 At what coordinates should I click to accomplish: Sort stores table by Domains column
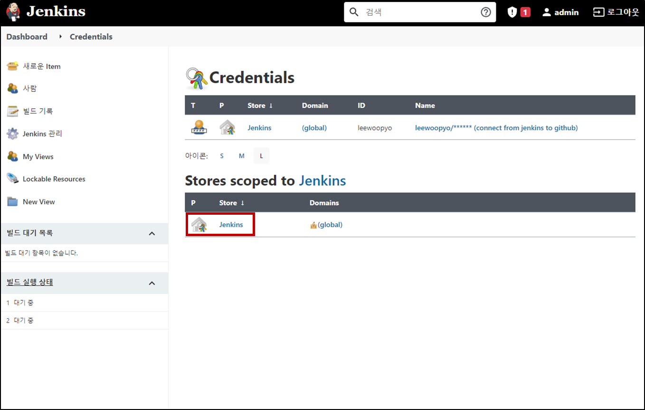(324, 203)
